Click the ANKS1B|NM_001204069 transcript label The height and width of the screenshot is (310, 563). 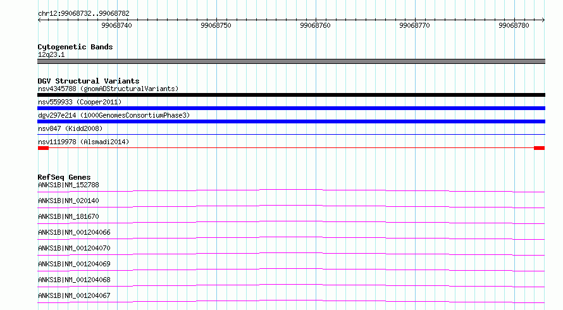point(74,264)
